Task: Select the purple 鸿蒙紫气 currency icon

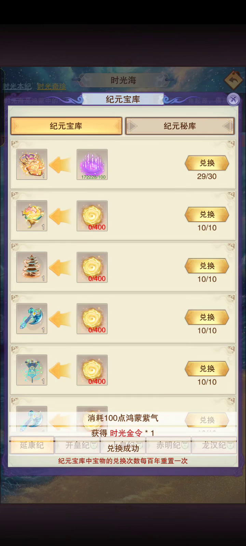Action: (92, 164)
